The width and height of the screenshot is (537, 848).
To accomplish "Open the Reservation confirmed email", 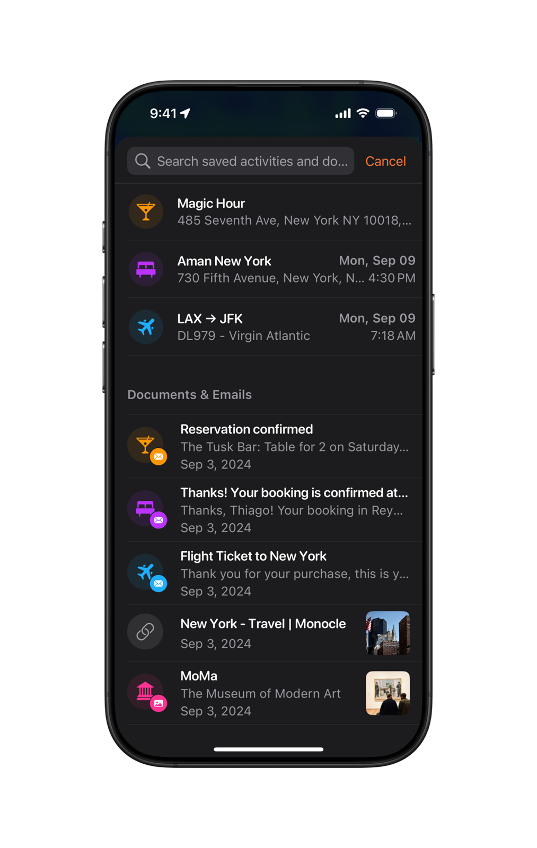I will point(275,446).
